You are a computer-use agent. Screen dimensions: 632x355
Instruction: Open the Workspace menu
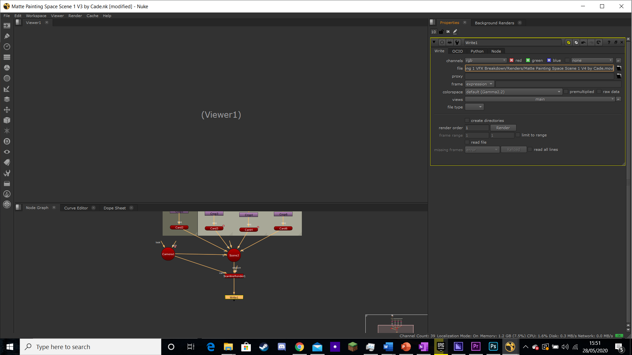click(36, 16)
